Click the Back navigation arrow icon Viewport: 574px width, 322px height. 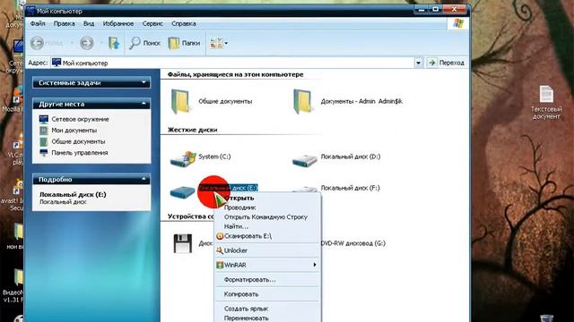[x=37, y=43]
